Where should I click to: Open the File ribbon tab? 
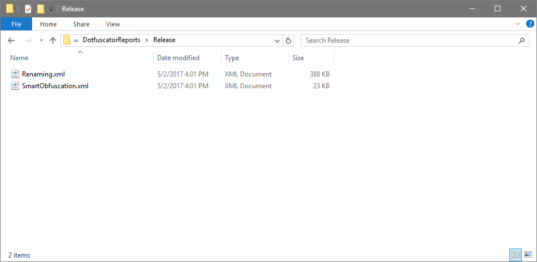pyautogui.click(x=16, y=24)
